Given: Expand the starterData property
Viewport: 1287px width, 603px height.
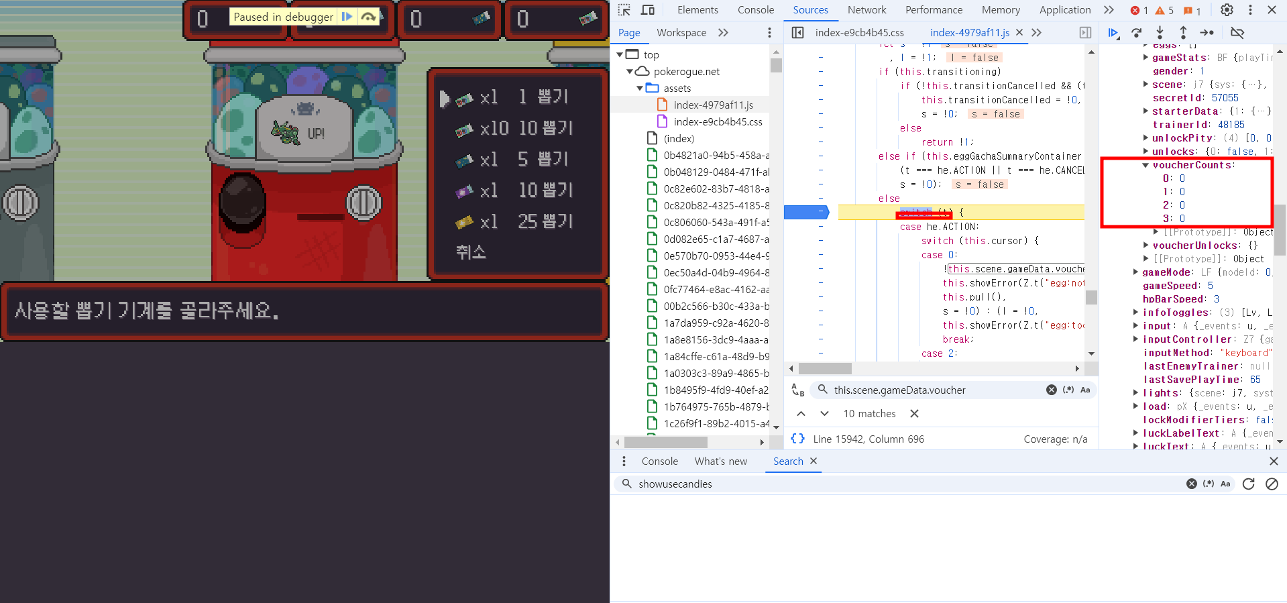Looking at the screenshot, I should click(x=1146, y=111).
